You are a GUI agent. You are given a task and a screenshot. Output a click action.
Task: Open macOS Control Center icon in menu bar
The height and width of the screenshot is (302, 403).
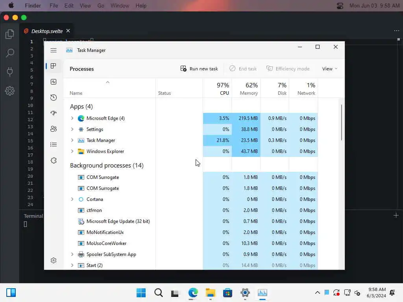pos(340,6)
